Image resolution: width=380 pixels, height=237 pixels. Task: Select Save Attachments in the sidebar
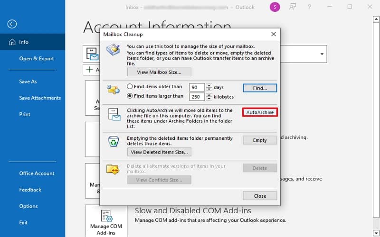click(x=40, y=98)
